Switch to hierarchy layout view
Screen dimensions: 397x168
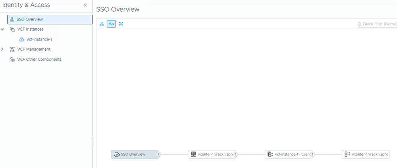click(102, 24)
